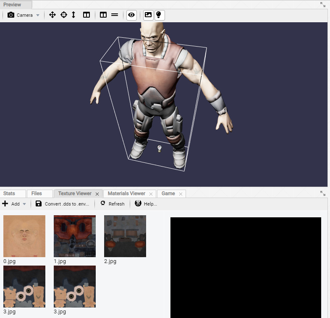Toggle the light bulb lighting button
The height and width of the screenshot is (318, 330).
[160, 15]
